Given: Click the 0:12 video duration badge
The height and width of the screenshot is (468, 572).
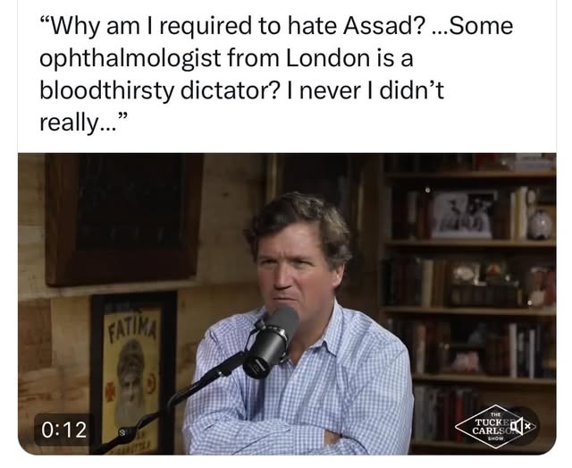Looking at the screenshot, I should (63, 430).
